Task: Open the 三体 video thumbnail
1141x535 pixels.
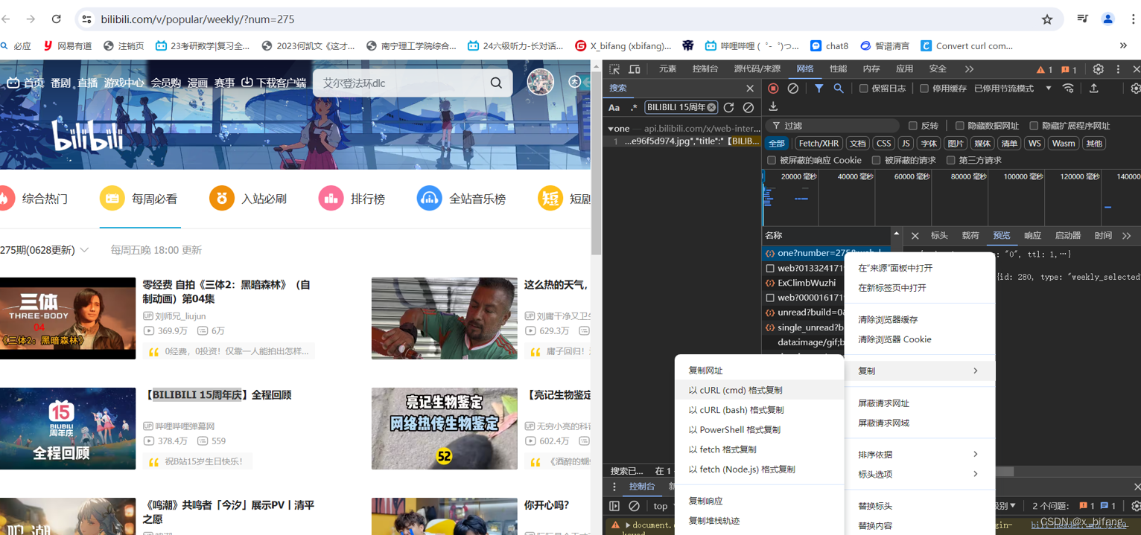Action: click(x=68, y=318)
